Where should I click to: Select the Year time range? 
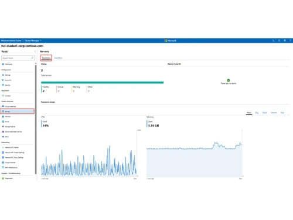tap(282, 113)
